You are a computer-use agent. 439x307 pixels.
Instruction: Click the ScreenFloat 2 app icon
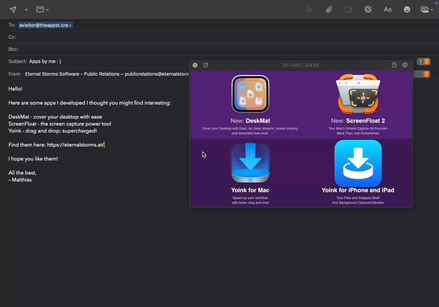click(x=358, y=94)
